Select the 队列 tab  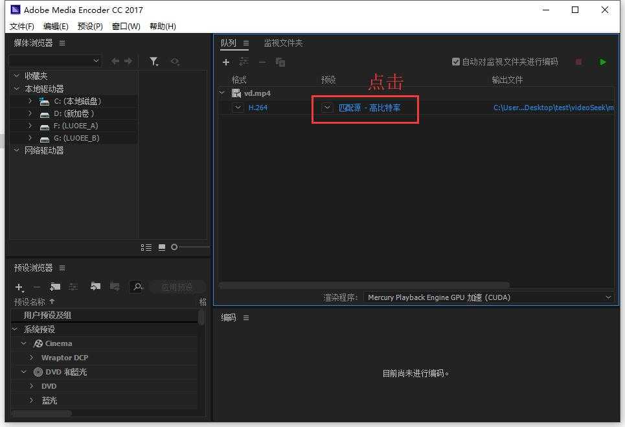pos(229,43)
